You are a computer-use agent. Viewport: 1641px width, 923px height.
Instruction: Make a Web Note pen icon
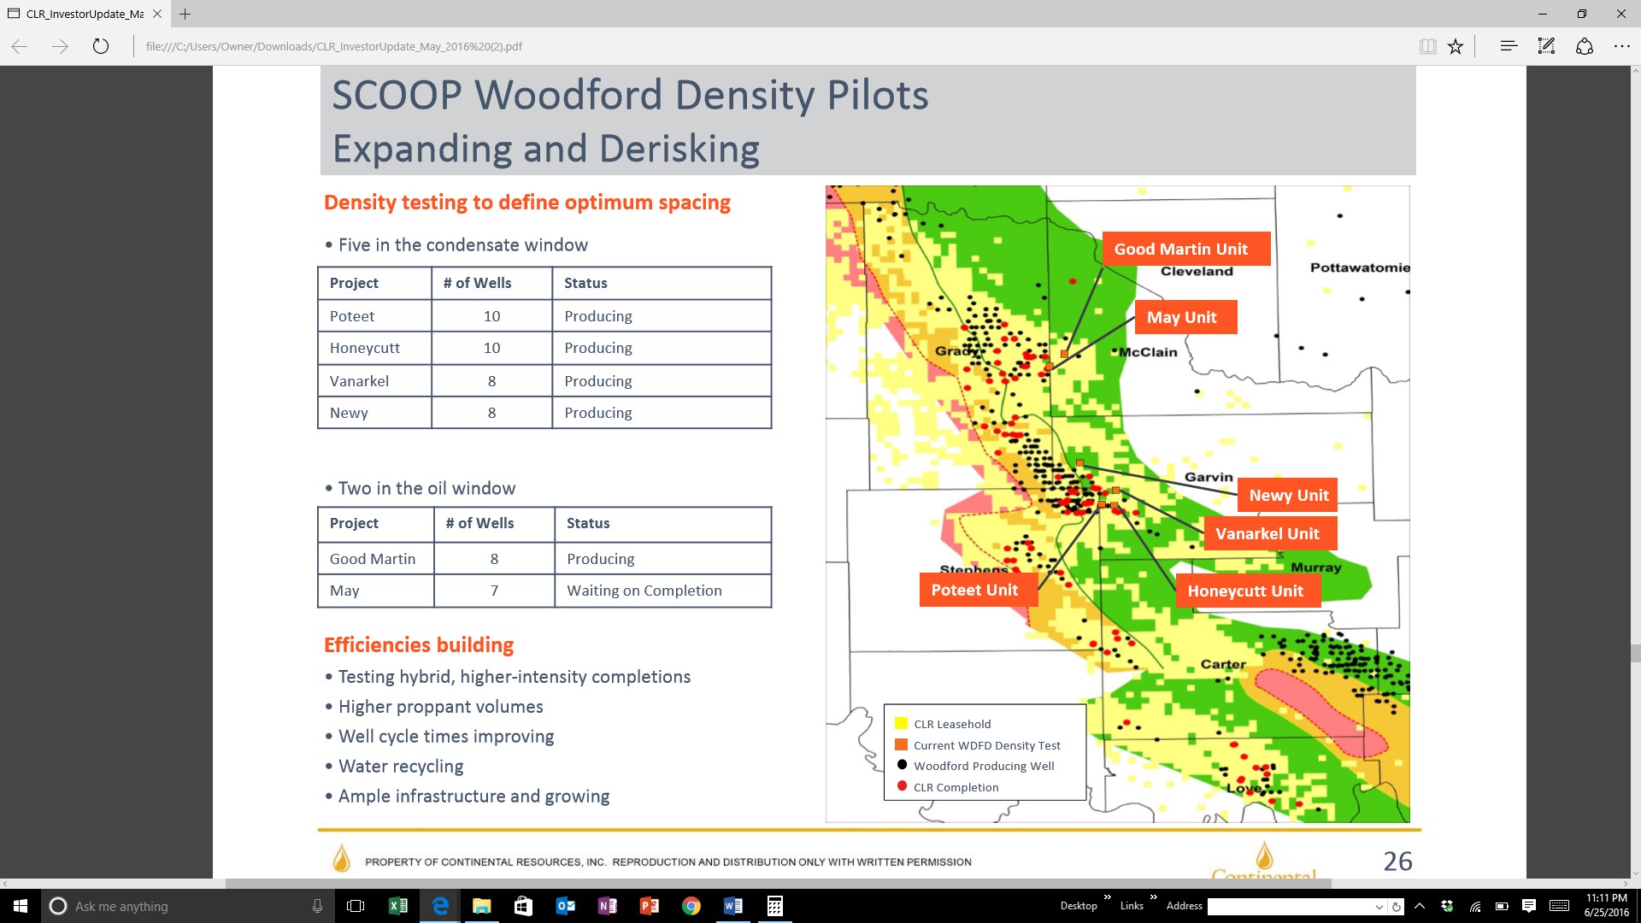(1546, 46)
